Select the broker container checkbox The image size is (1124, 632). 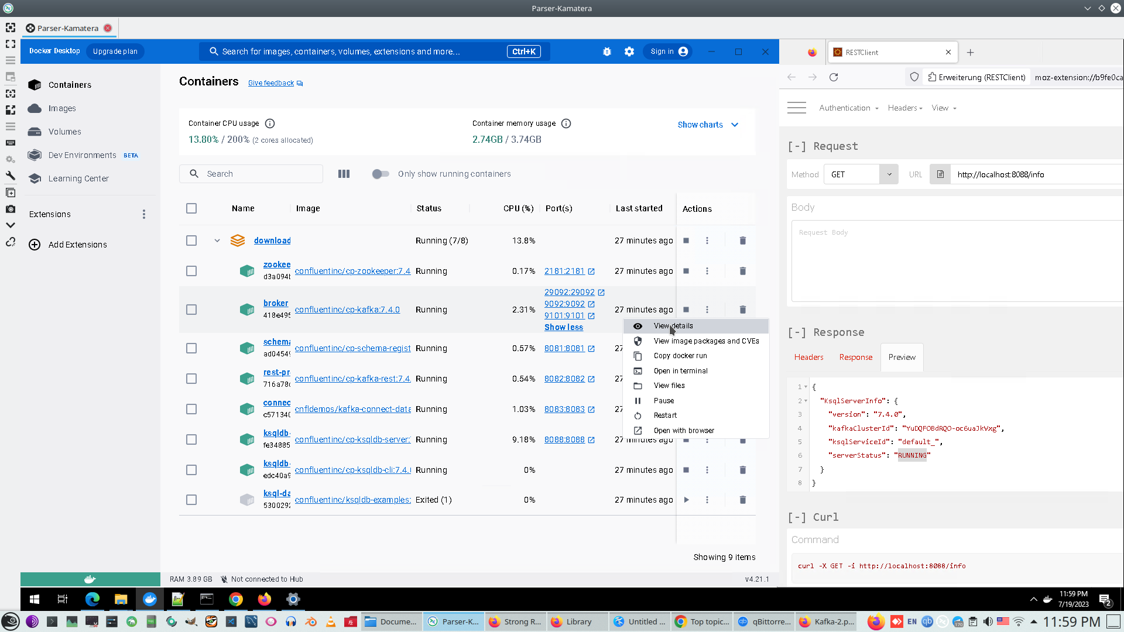pyautogui.click(x=191, y=310)
